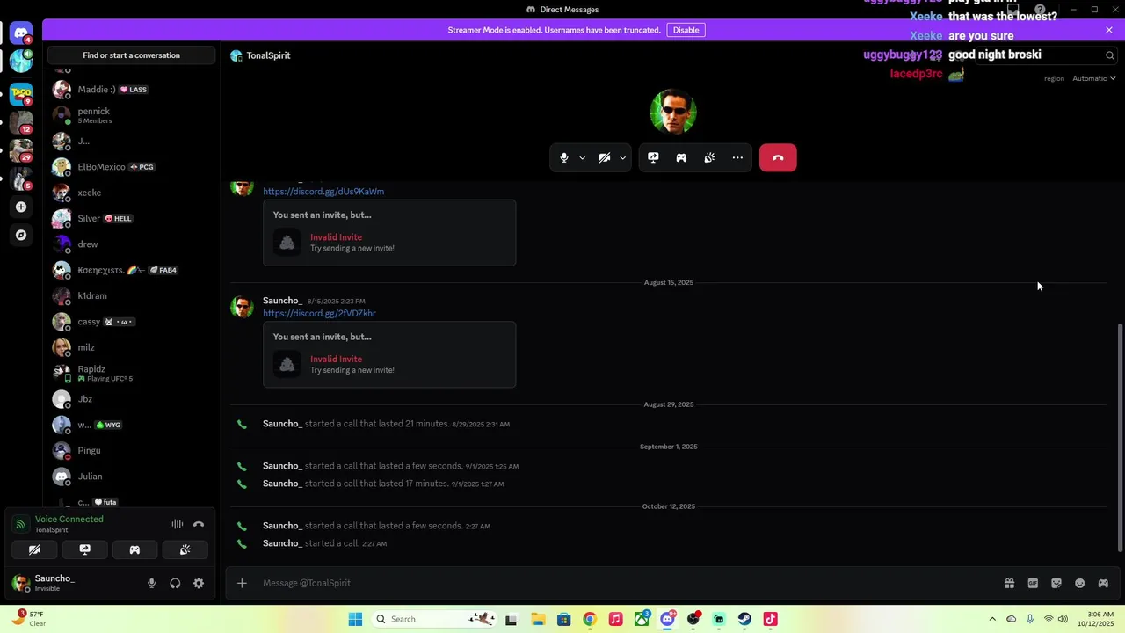Viewport: 1125px width, 633px height.
Task: Open soundboard from the voice panel
Action: (185, 549)
